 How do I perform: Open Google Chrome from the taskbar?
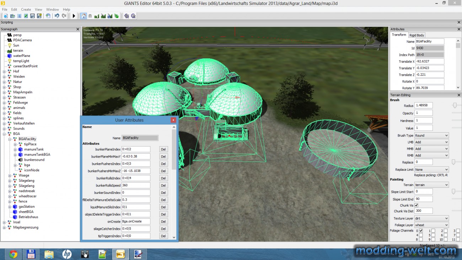[14, 254]
